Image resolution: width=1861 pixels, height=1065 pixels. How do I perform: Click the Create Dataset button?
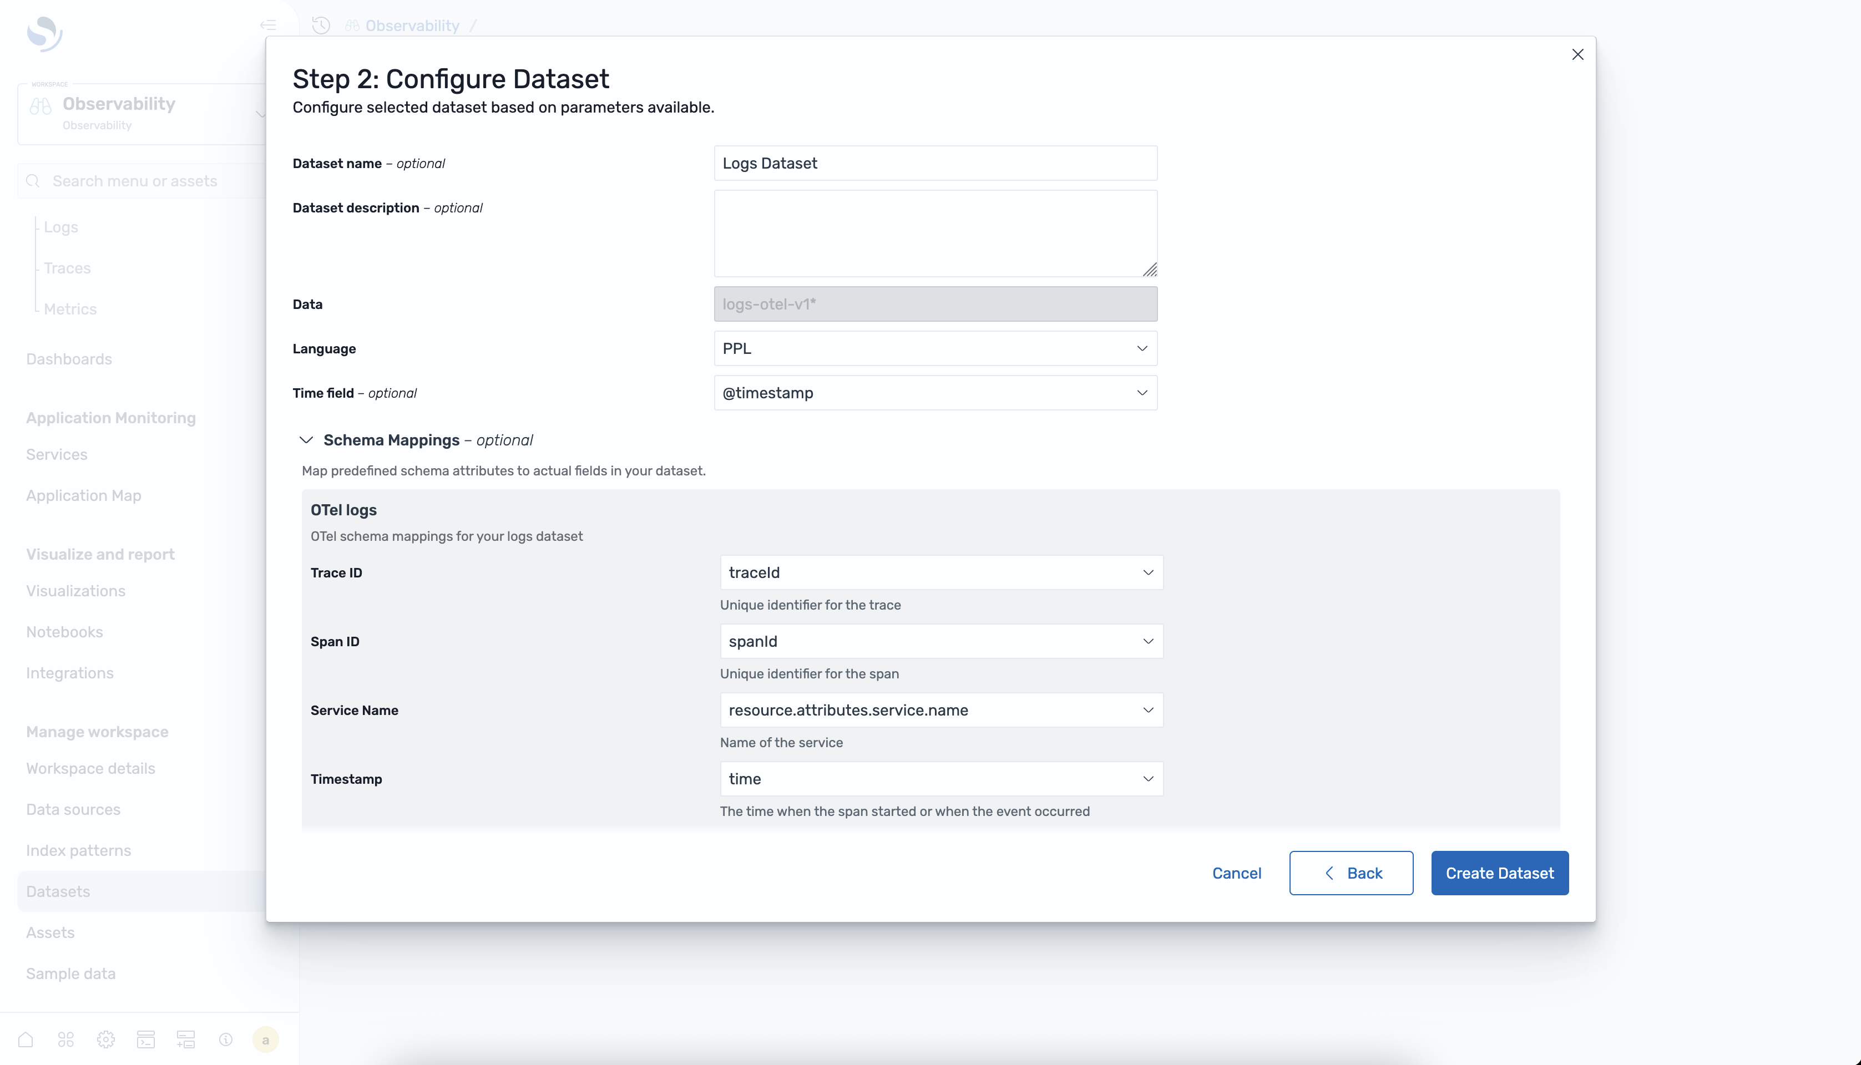[x=1499, y=873]
